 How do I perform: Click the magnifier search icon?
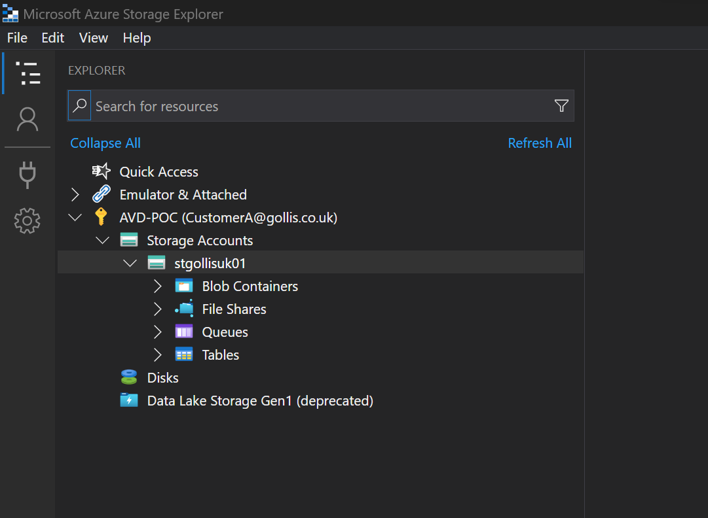point(79,106)
